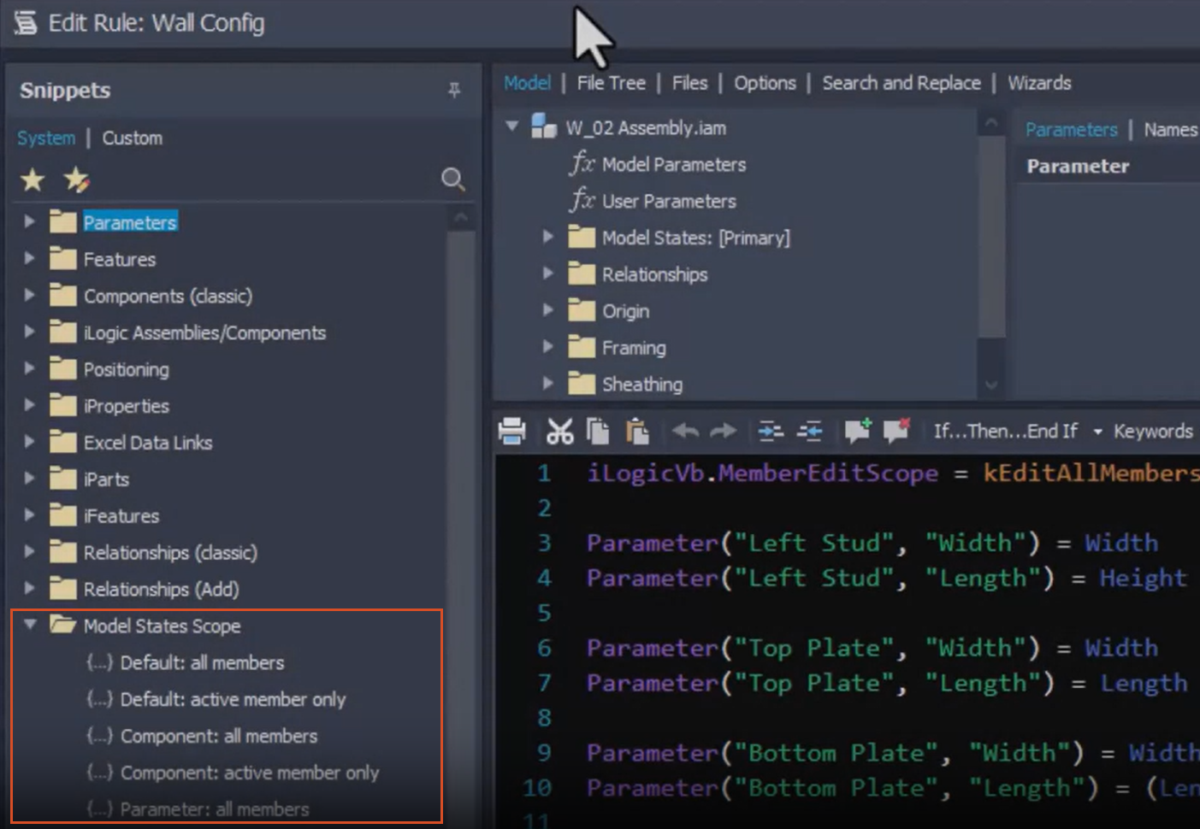The image size is (1200, 829).
Task: Expand the Positioning snippets folder
Action: [x=29, y=368]
